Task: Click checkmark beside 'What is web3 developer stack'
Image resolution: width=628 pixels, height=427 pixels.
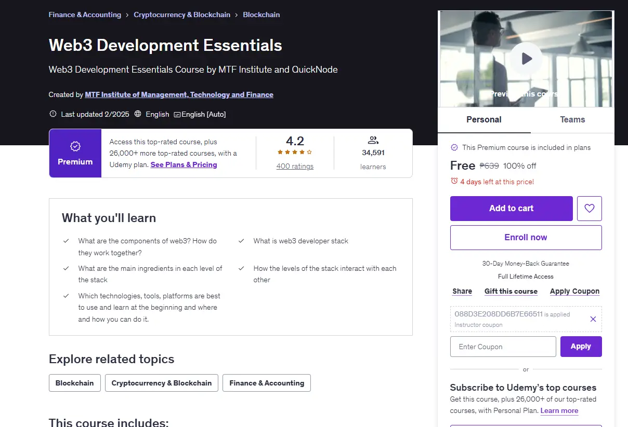Action: click(x=241, y=241)
